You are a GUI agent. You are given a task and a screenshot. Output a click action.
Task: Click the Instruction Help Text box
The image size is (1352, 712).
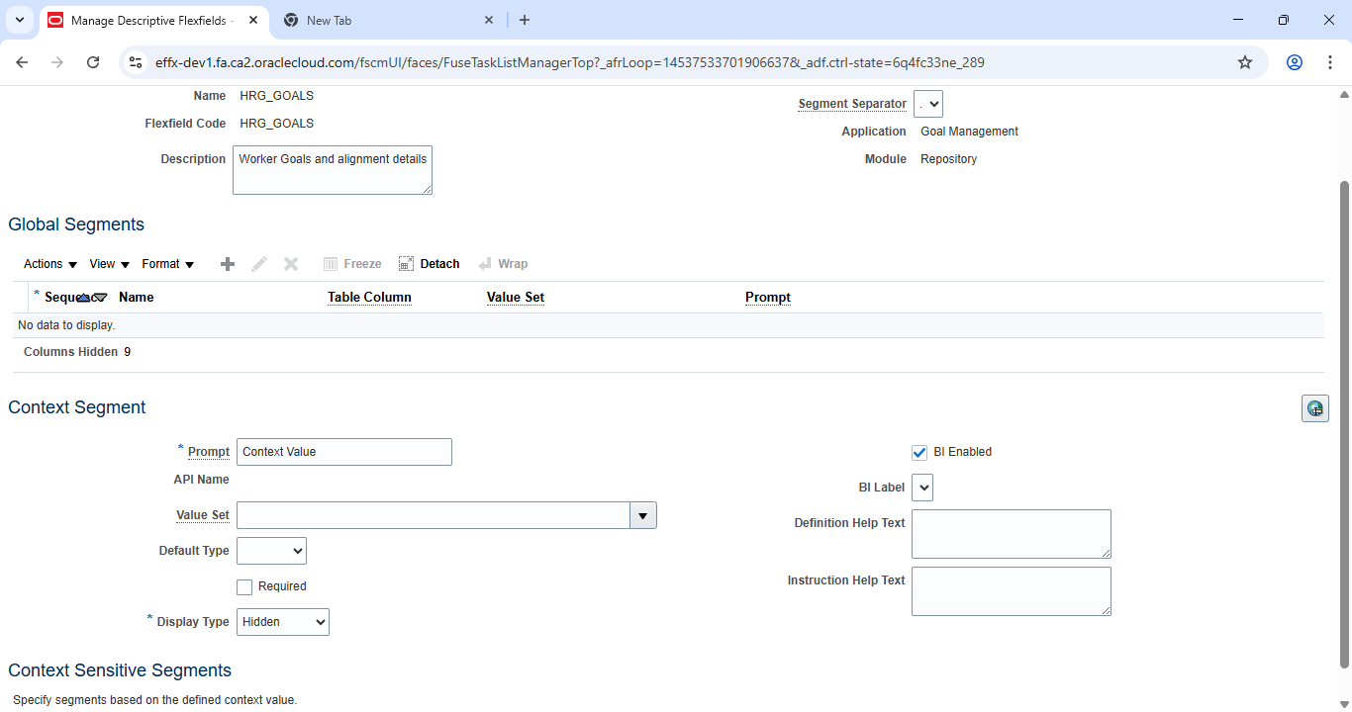(x=1012, y=591)
